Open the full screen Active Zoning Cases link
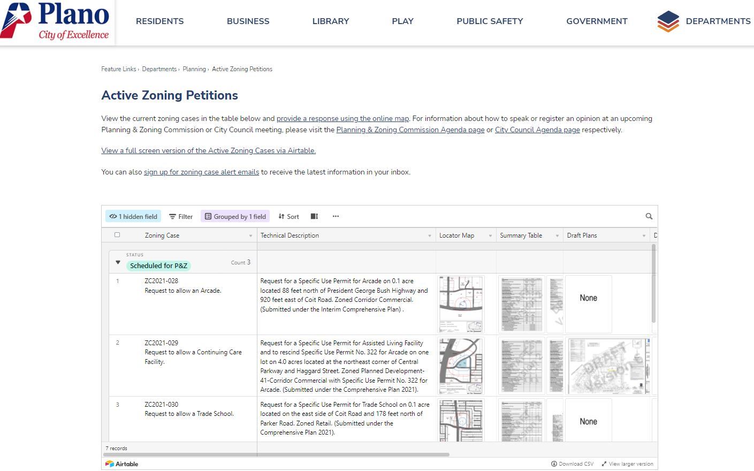The height and width of the screenshot is (471, 754). tap(208, 150)
